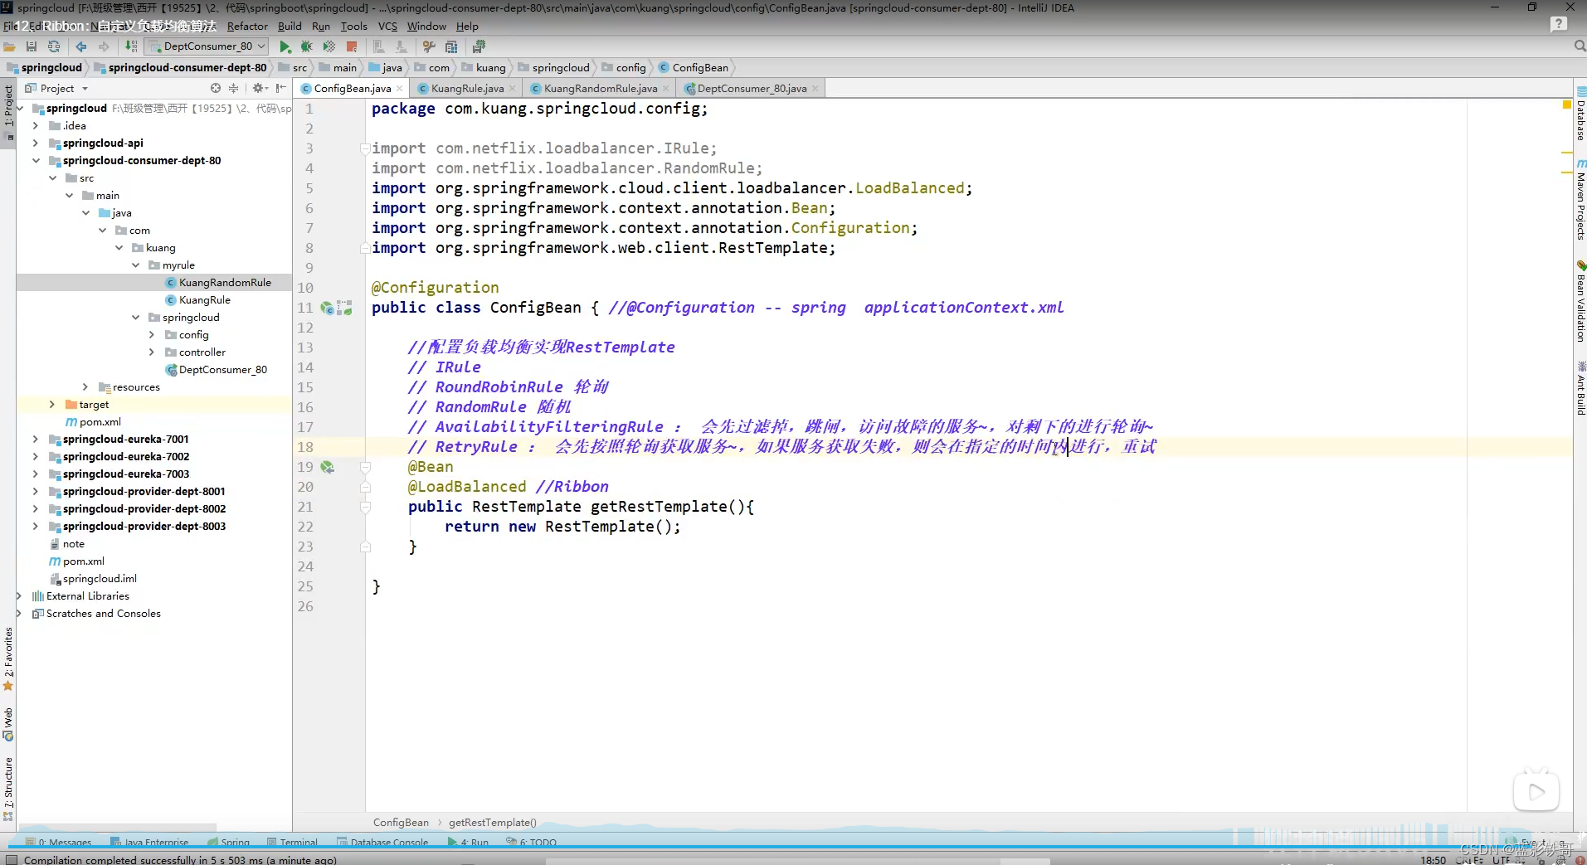This screenshot has width=1587, height=865.
Task: Open Maven Projects side panel
Action: pos(1580,200)
